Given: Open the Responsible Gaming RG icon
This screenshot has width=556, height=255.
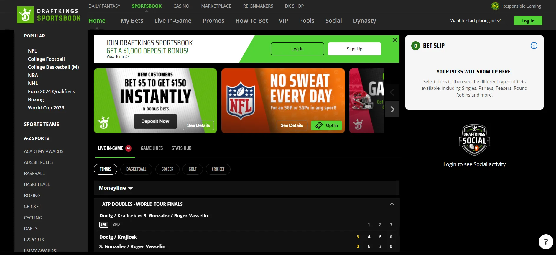Looking at the screenshot, I should tap(495, 6).
